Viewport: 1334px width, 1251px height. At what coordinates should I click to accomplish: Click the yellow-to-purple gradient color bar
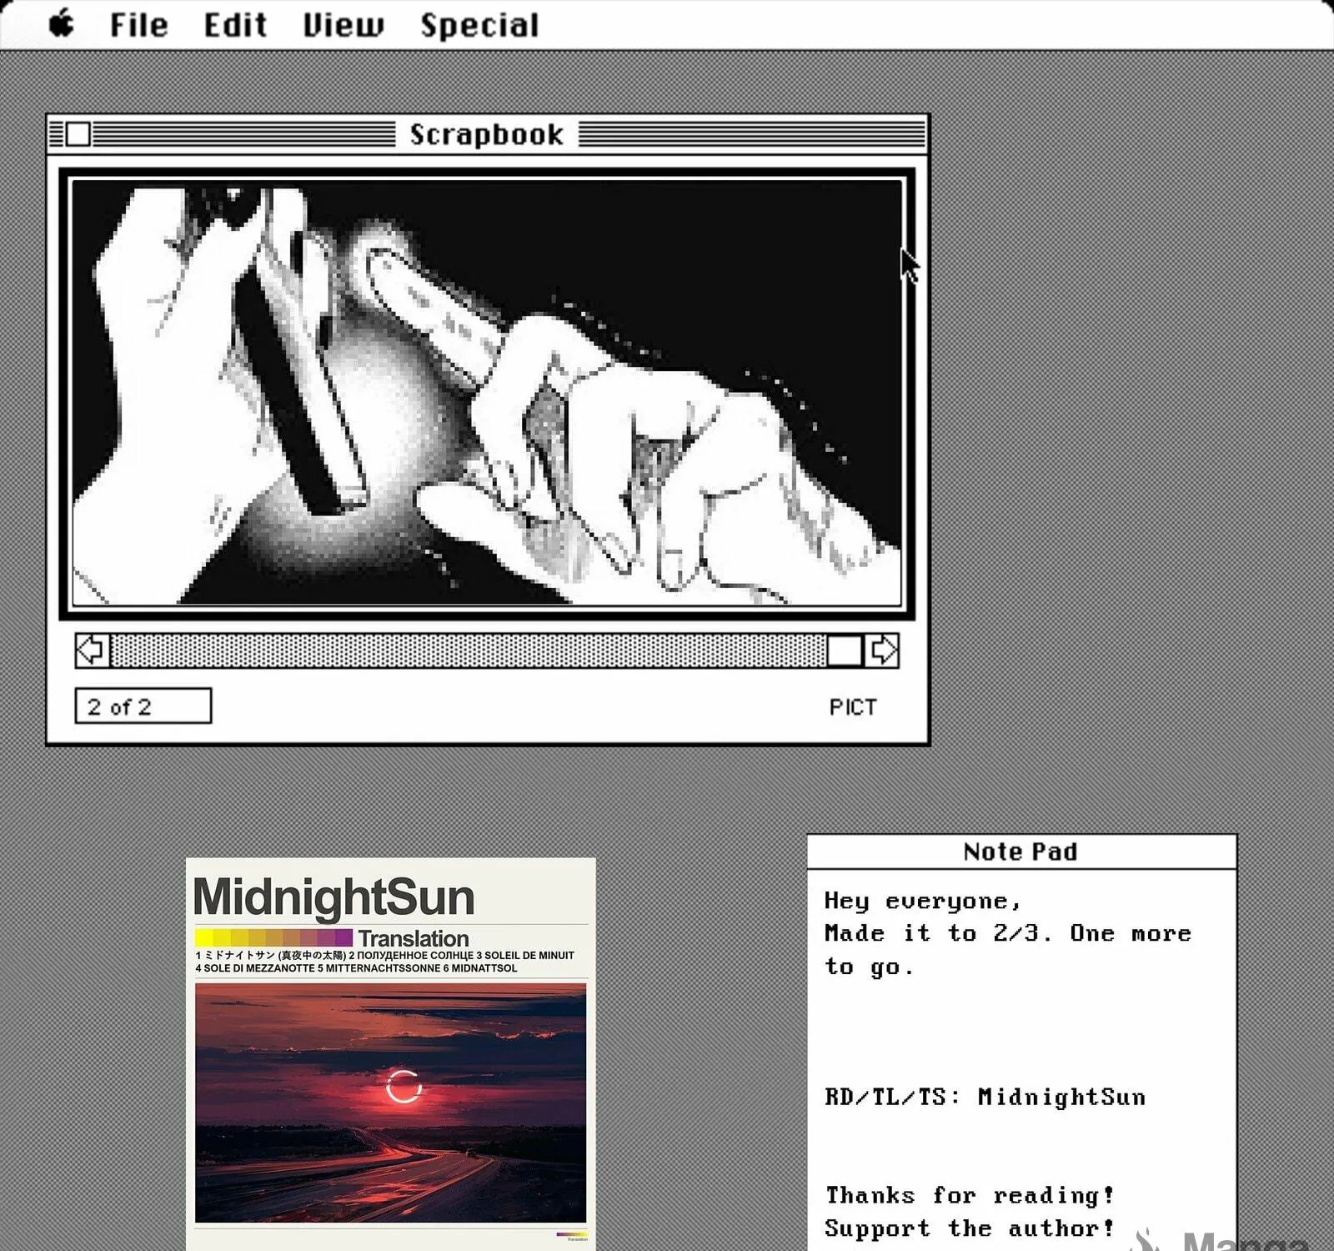coord(274,937)
